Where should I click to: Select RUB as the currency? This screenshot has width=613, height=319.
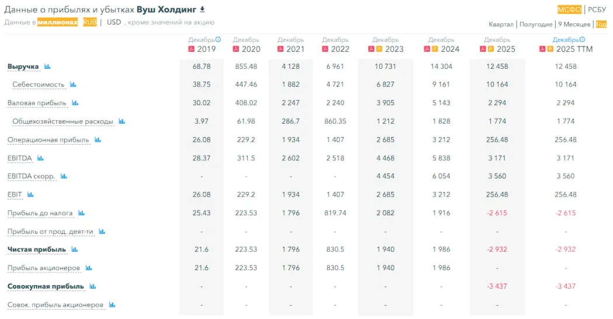90,22
